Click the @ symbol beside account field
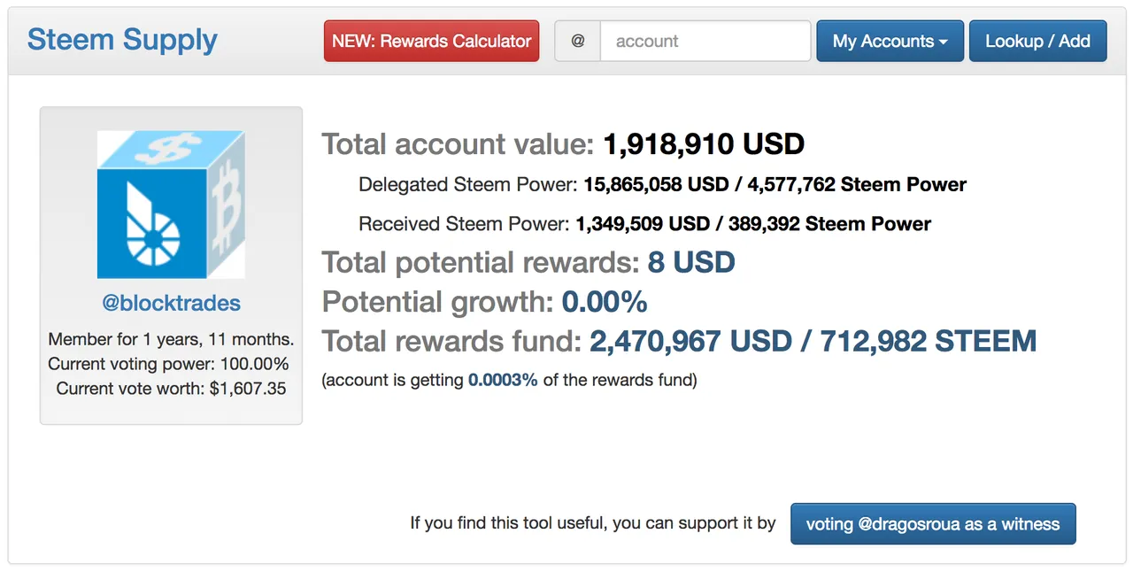The height and width of the screenshot is (572, 1133). tap(577, 41)
